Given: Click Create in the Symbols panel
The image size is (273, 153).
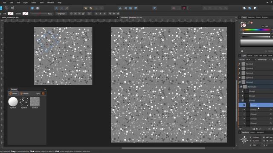Looking at the screenshot, I should tap(13, 93).
